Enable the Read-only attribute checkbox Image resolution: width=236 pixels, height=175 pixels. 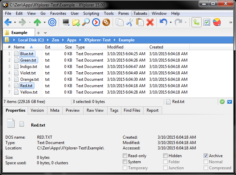(125, 156)
